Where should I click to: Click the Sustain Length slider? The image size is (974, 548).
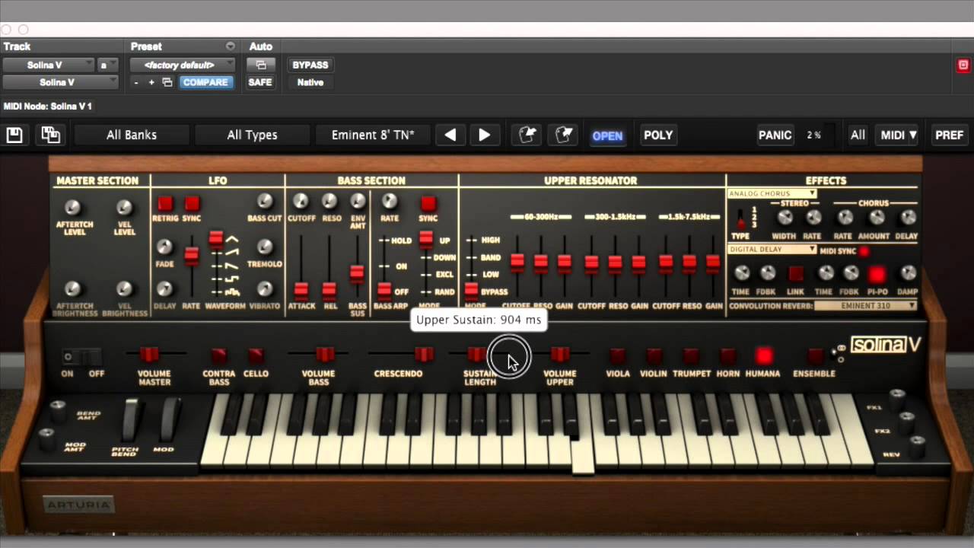click(477, 355)
